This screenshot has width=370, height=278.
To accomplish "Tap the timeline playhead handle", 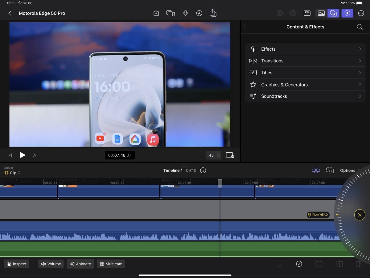I will 220,183.
